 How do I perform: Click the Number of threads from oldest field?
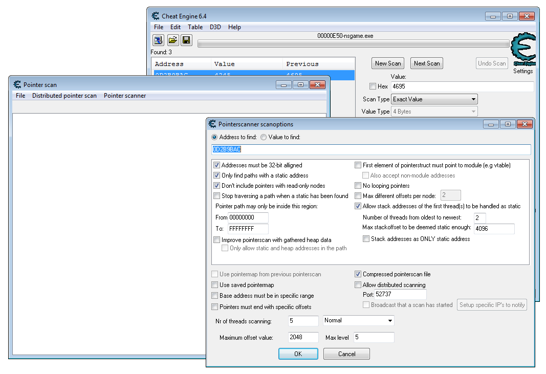(480, 217)
